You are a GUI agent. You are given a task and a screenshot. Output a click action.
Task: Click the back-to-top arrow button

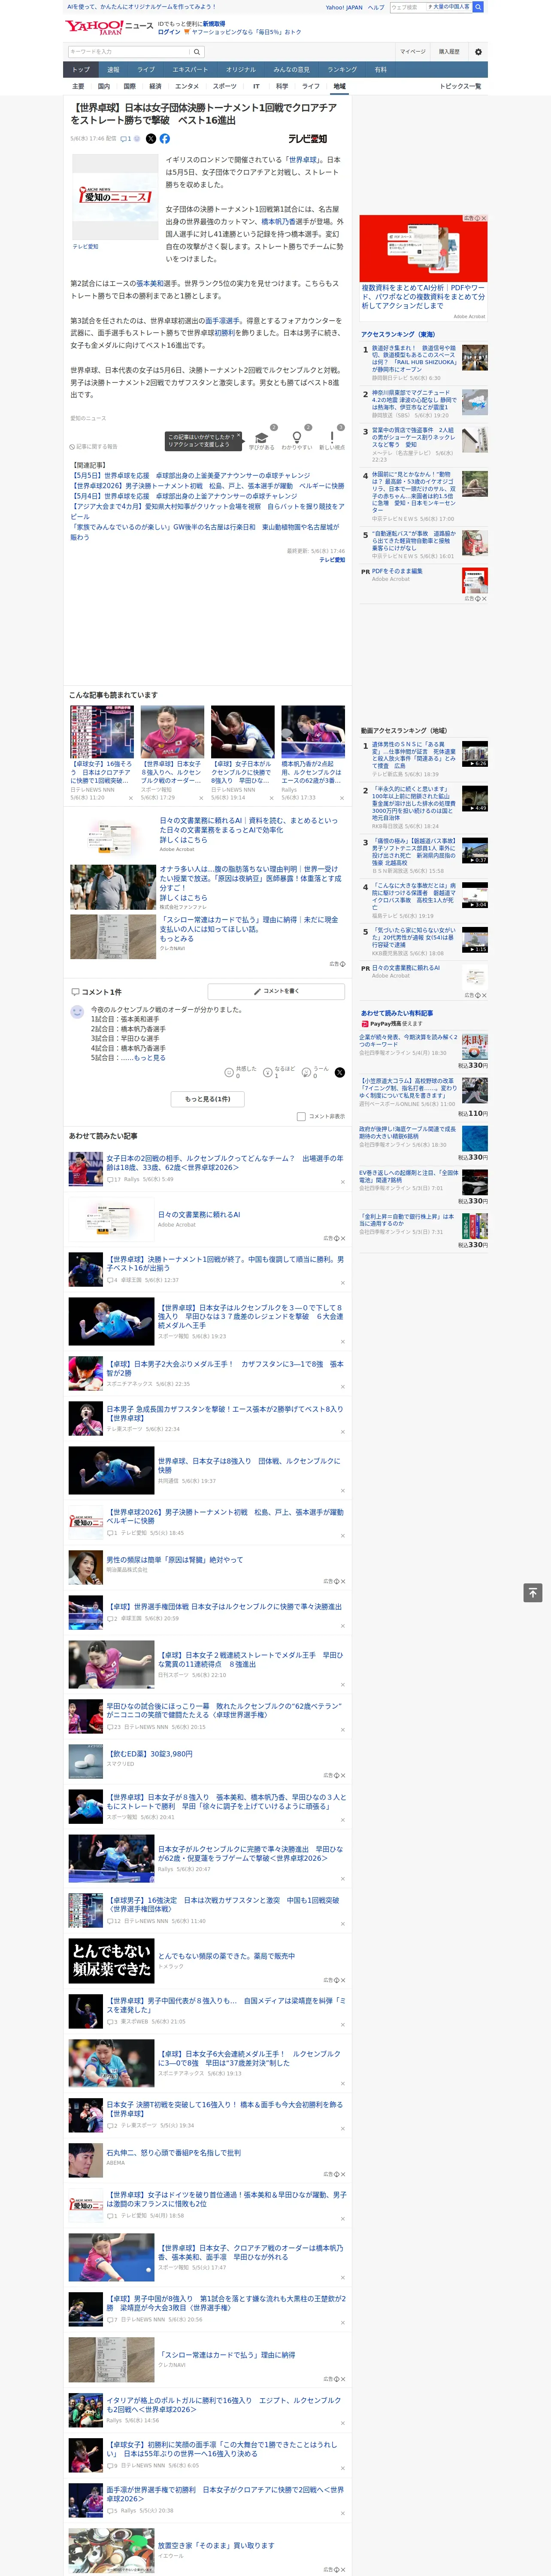[x=533, y=1593]
